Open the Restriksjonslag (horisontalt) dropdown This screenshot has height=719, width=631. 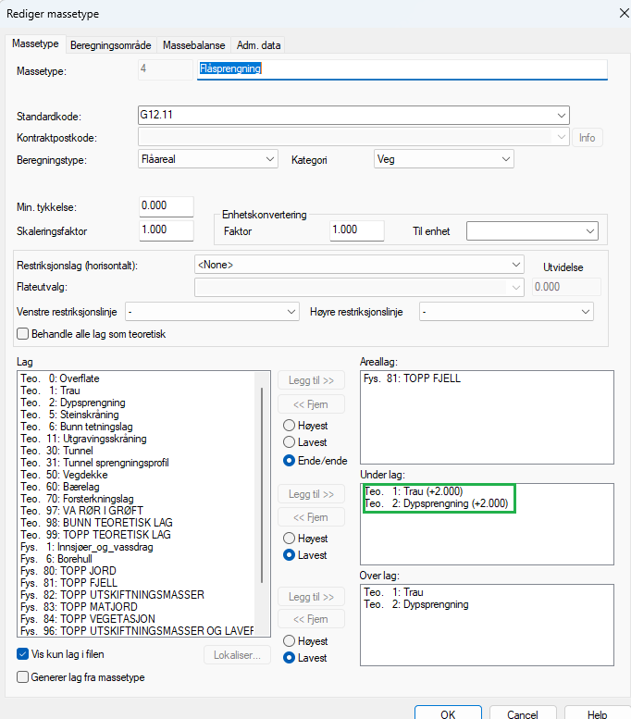(516, 265)
